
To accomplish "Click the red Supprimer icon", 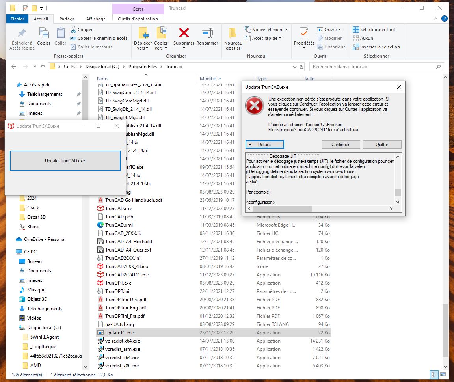I will coord(184,33).
